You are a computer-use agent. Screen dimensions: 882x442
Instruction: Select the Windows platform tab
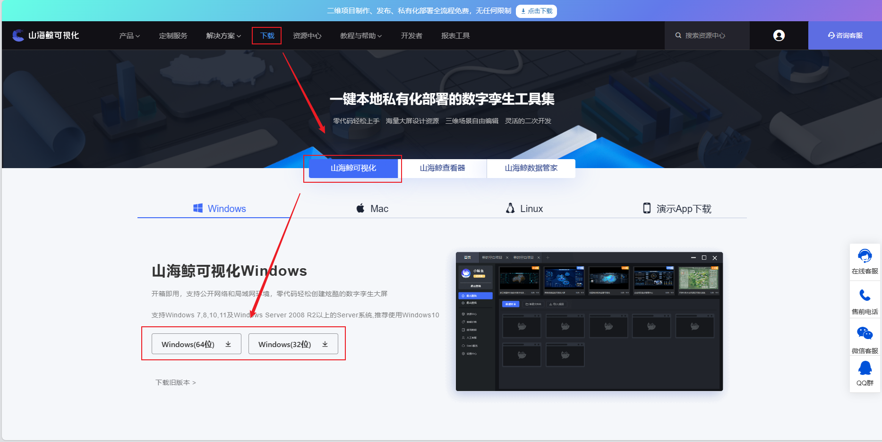219,208
